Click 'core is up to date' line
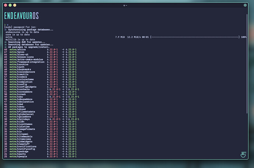The image size is (254, 168). [x=18, y=35]
